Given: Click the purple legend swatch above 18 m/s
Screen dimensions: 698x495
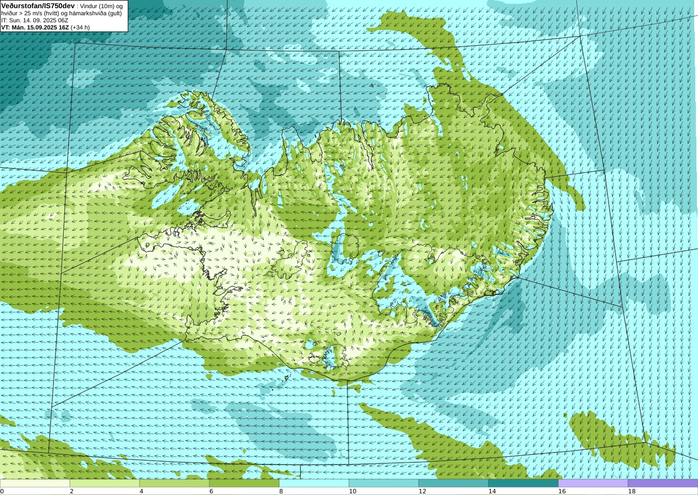Looking at the screenshot, I should (x=663, y=483).
